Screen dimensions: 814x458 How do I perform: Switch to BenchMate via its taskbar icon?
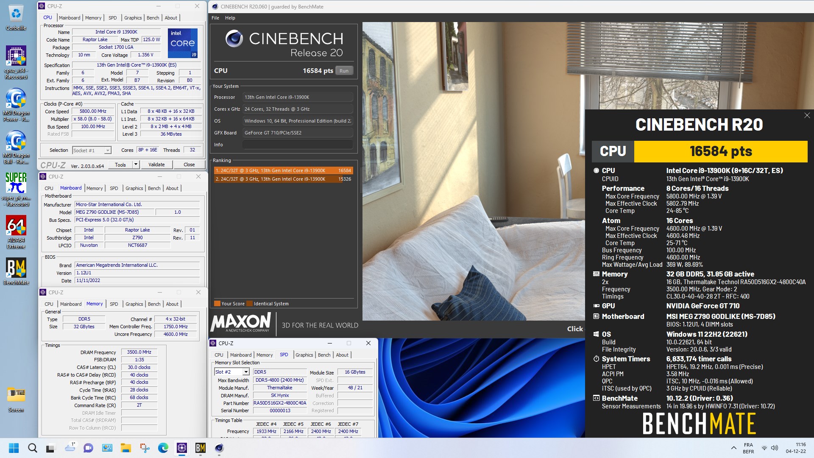coord(201,448)
